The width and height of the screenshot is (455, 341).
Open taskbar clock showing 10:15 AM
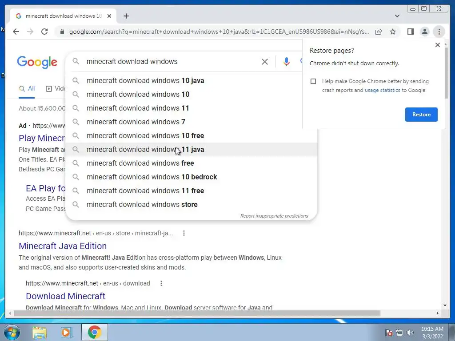point(432,333)
